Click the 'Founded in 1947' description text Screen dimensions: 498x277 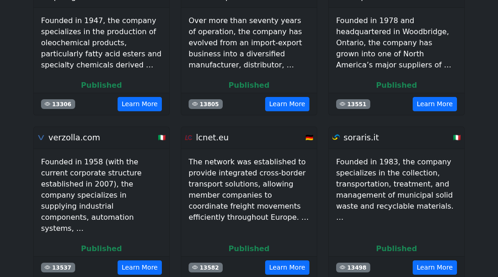101,42
